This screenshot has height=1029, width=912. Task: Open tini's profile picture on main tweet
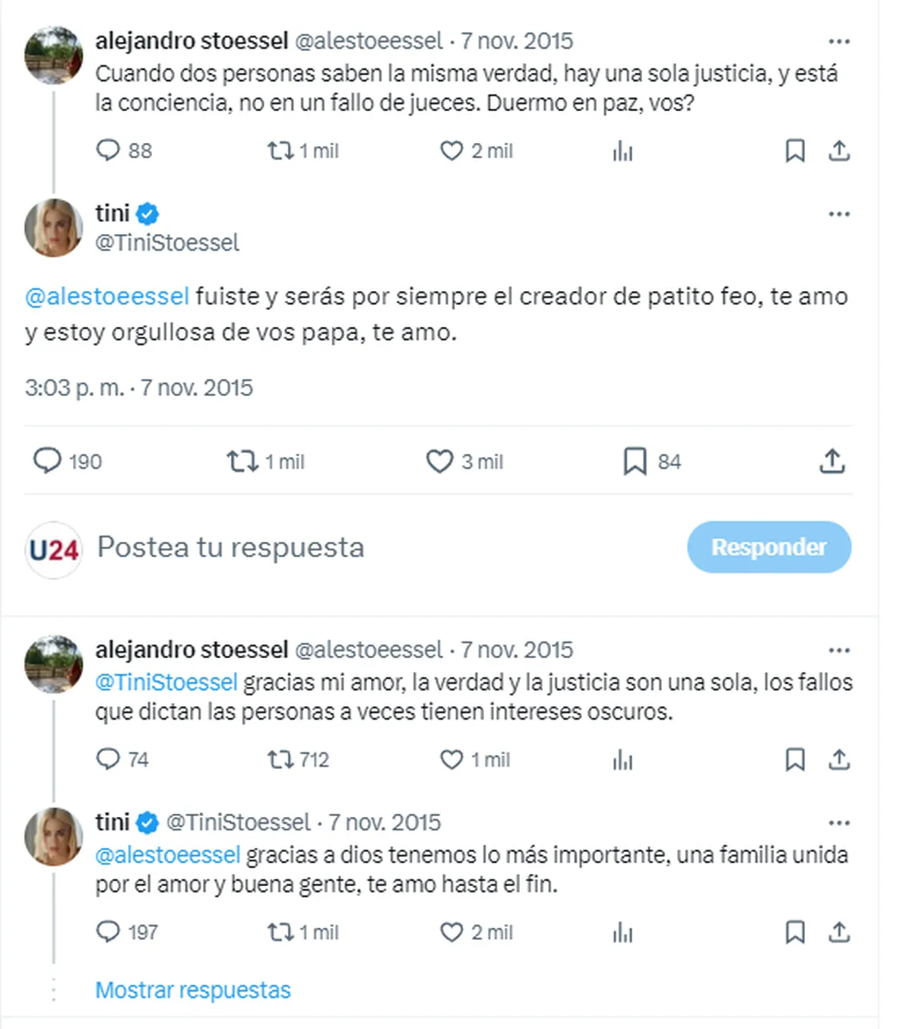pos(53,228)
